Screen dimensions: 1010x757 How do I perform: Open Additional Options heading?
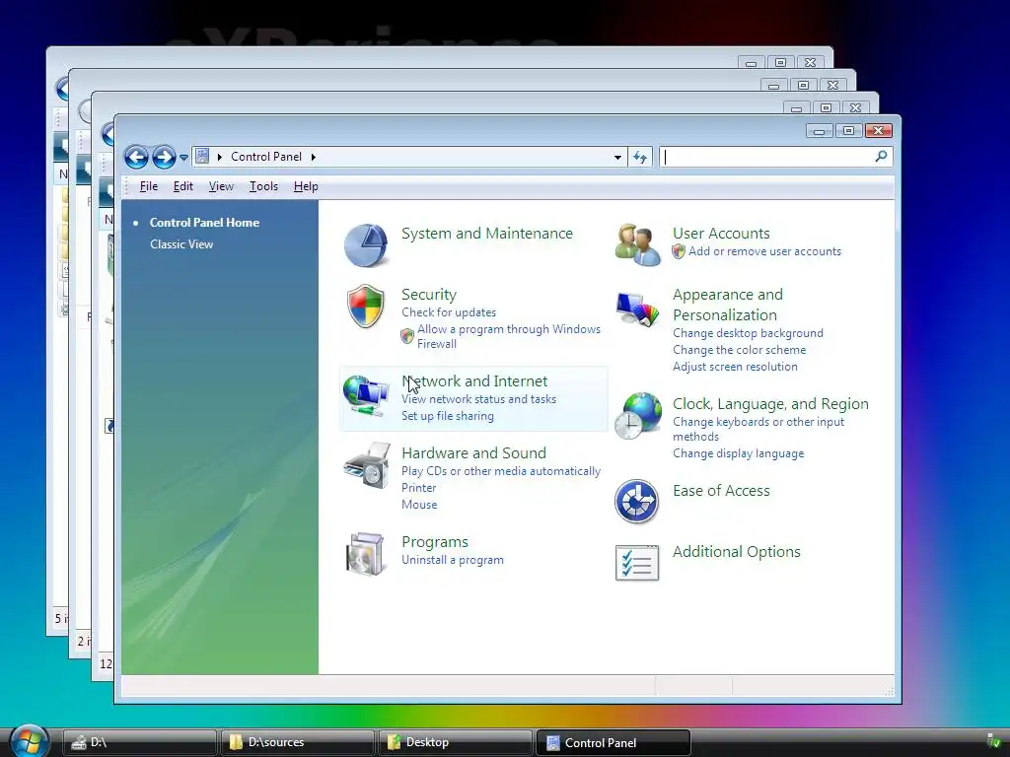736,552
